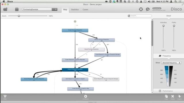Viewport: 184px width, 103px height.
Task: Click the scrollbar down arrow
Action: 152,92
